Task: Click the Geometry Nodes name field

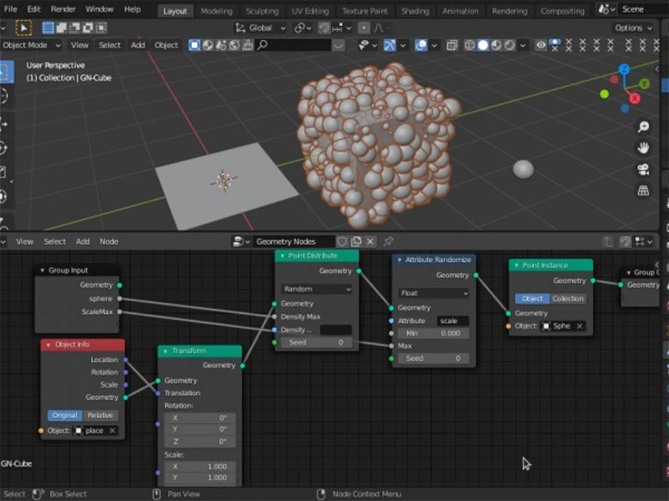Action: (294, 241)
